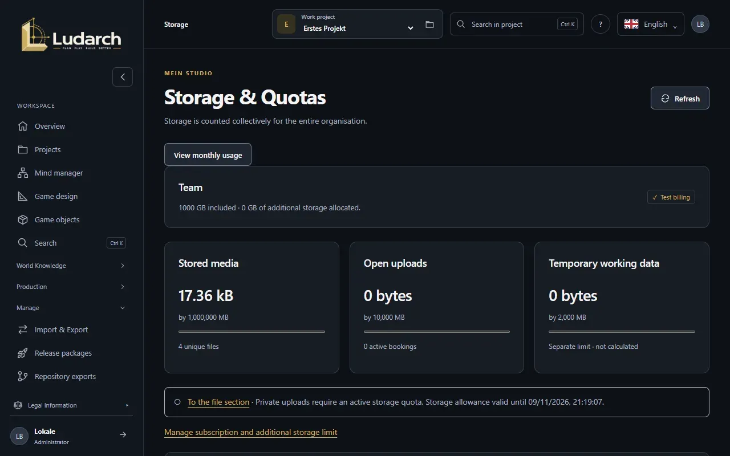Click the Game design ruler icon

[23, 196]
